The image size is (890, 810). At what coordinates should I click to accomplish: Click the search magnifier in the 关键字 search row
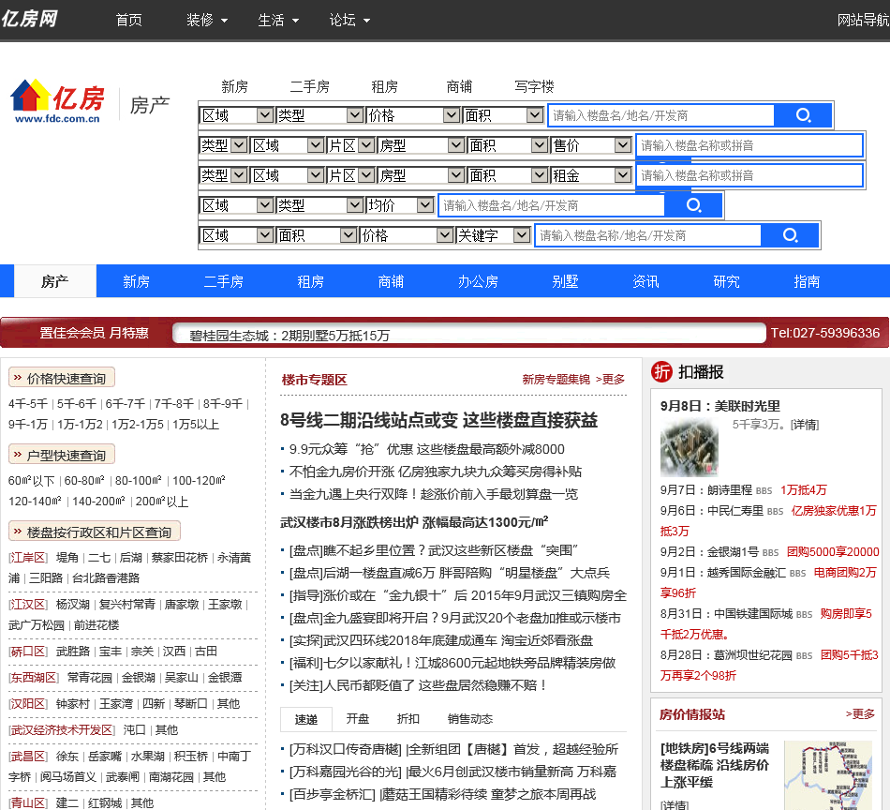(x=790, y=235)
